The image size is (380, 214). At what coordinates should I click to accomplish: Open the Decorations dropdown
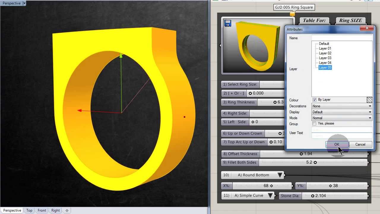(342, 106)
